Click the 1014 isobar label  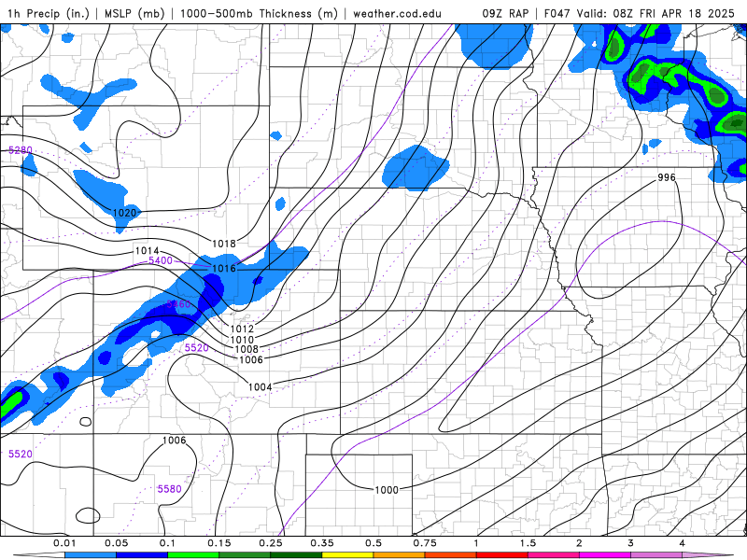tap(148, 250)
